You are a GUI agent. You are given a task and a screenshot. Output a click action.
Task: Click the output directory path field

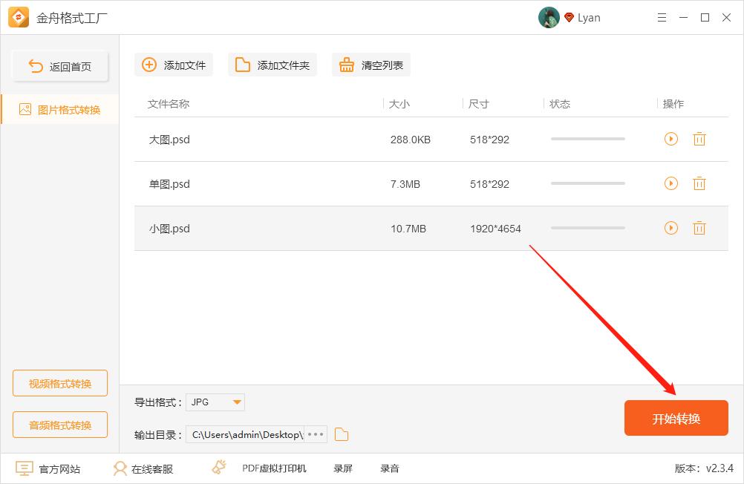[245, 434]
